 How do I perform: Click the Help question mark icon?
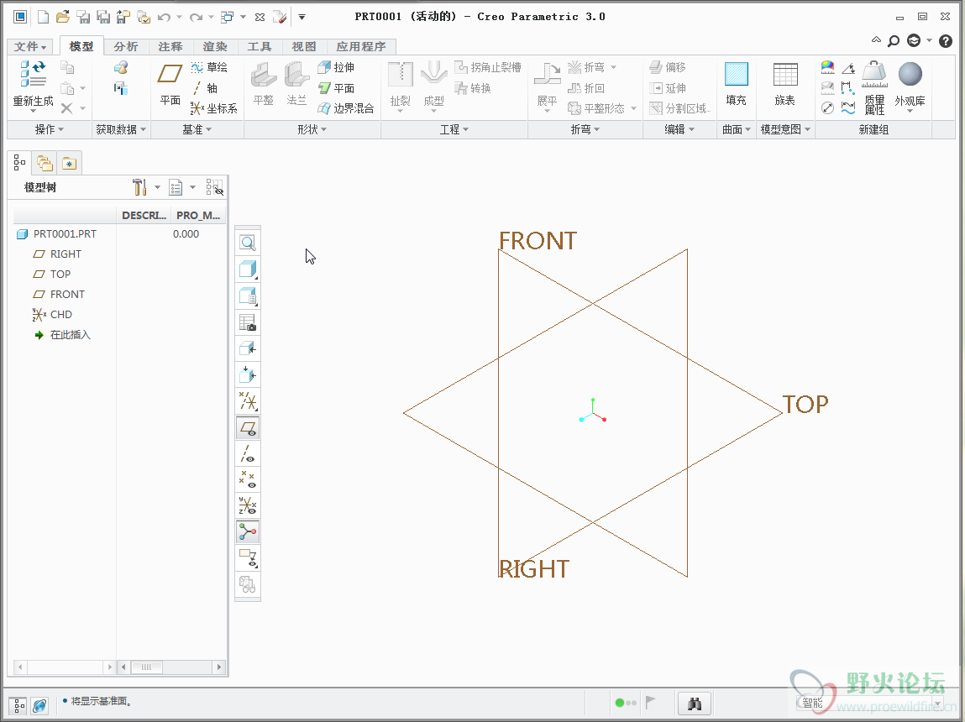click(x=946, y=41)
